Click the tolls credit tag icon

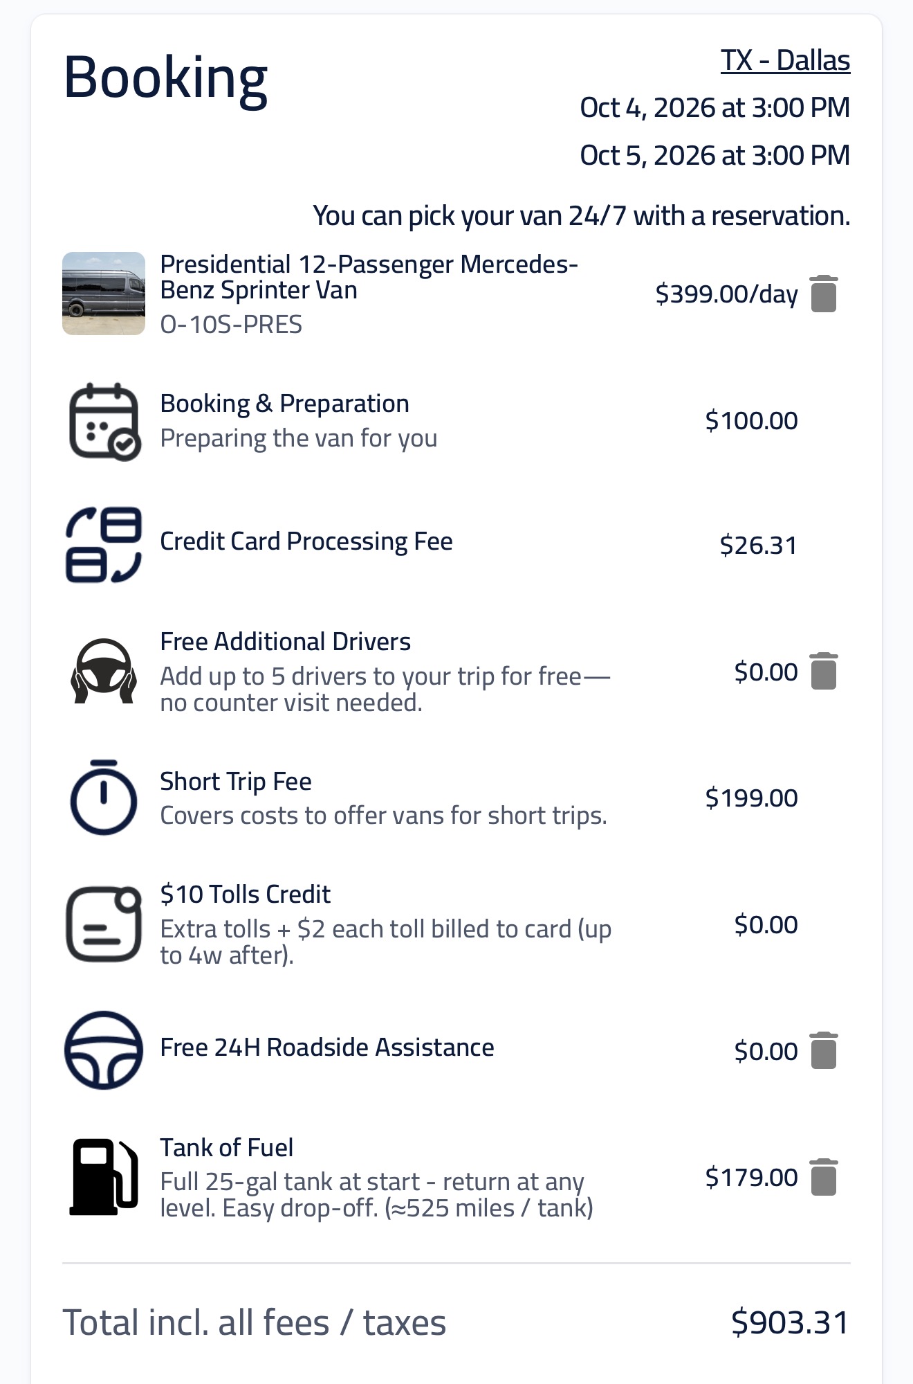coord(104,924)
